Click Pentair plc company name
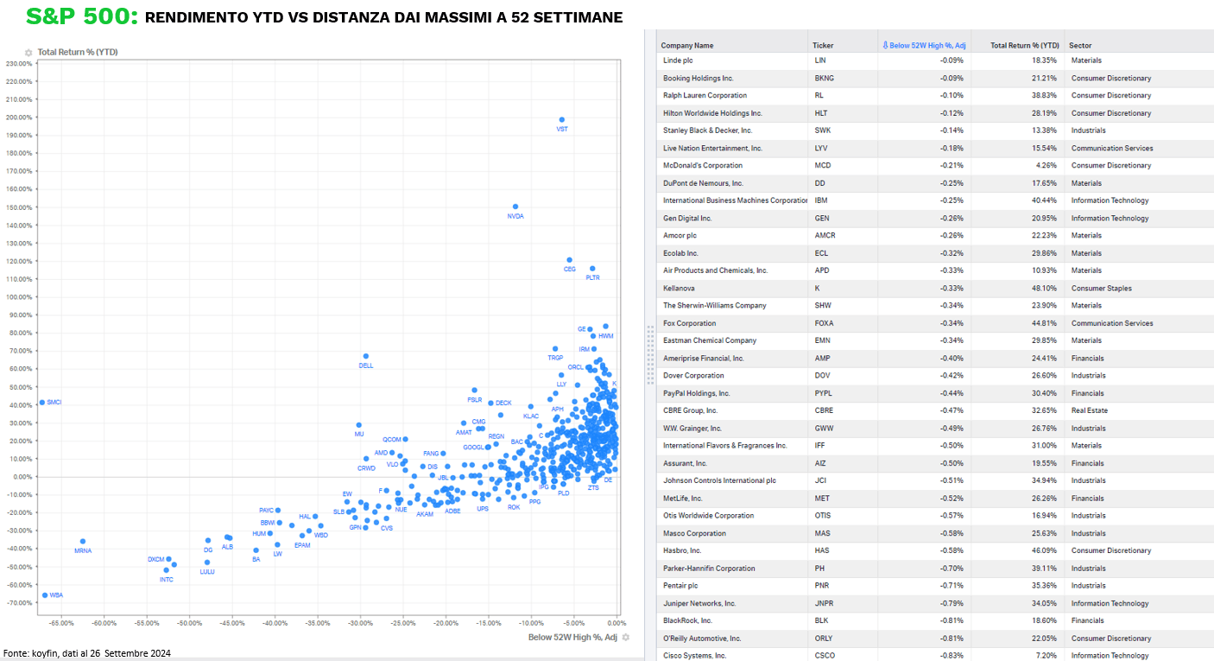 pos(680,586)
